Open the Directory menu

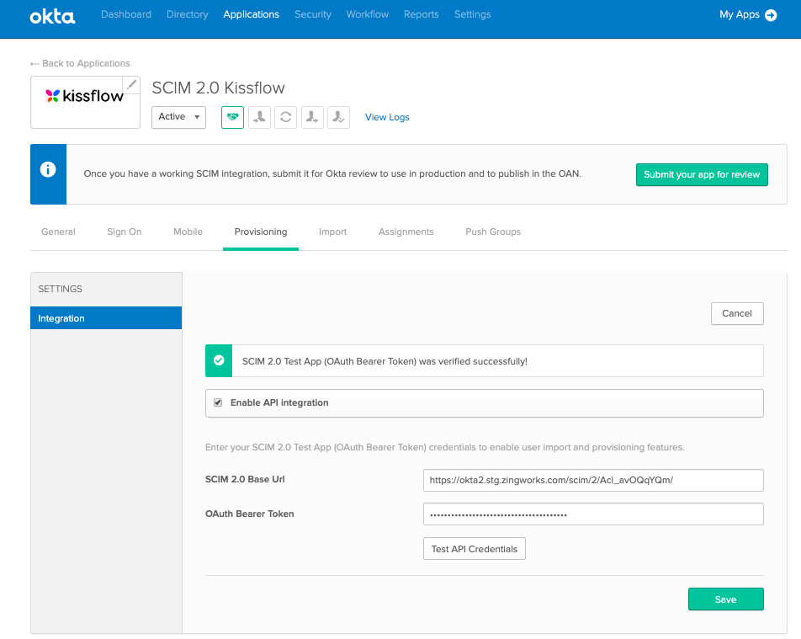(188, 14)
